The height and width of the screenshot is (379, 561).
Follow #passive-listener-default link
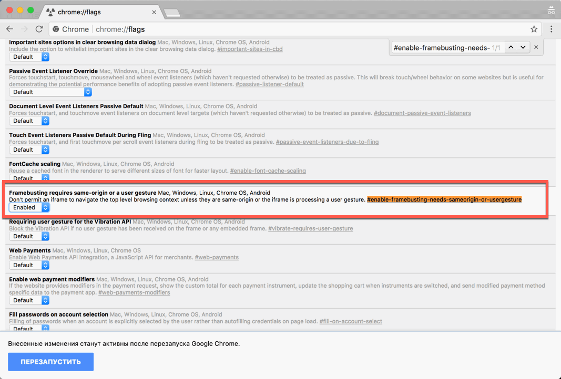tap(269, 85)
